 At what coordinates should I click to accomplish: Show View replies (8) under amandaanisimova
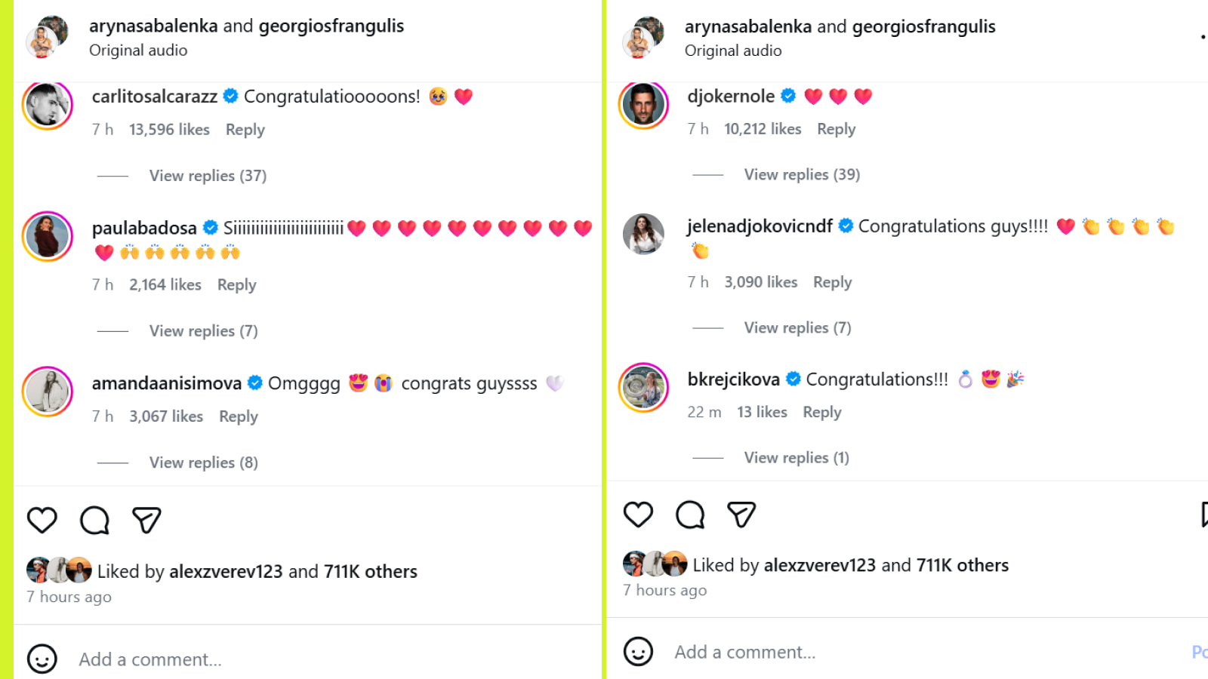(203, 462)
